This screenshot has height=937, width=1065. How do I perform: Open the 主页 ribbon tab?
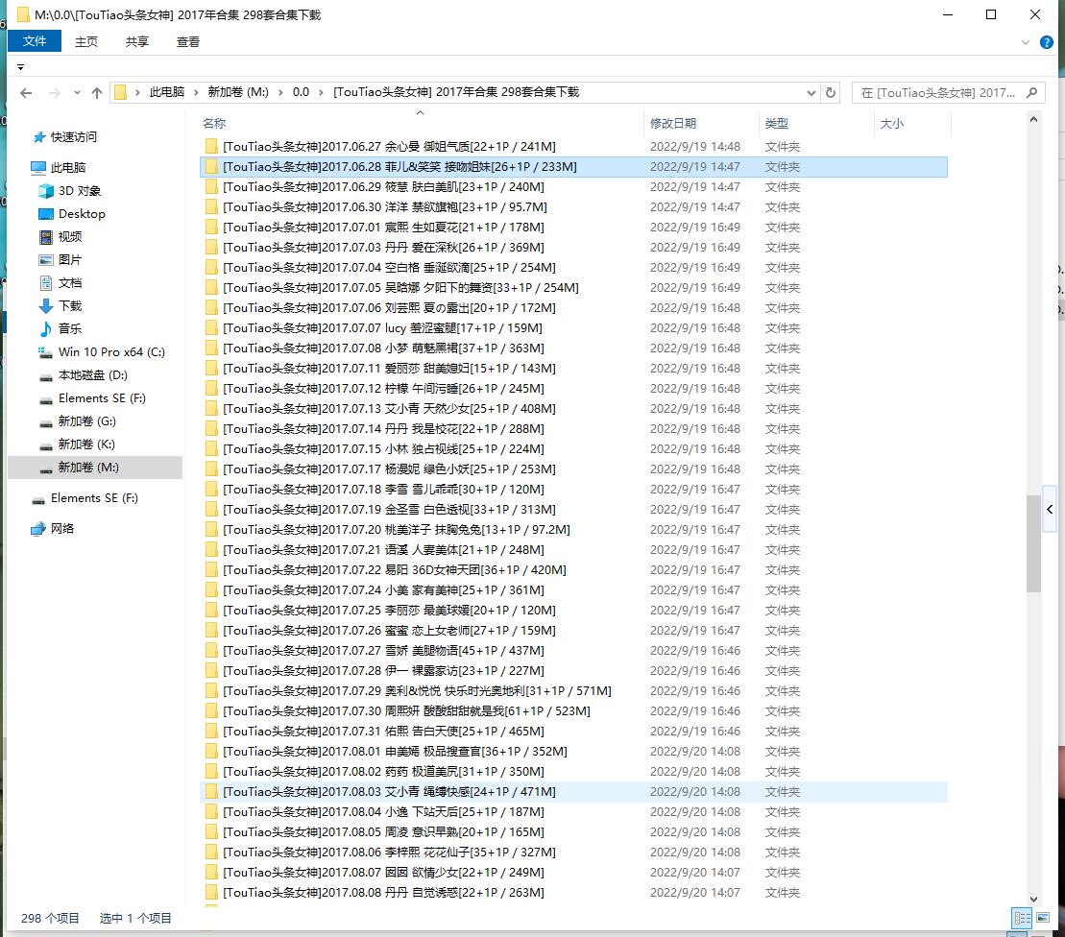coord(86,42)
